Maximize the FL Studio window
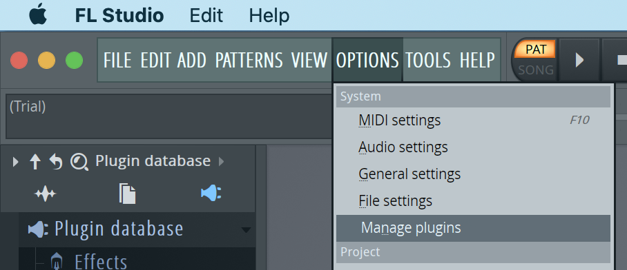 pyautogui.click(x=75, y=61)
